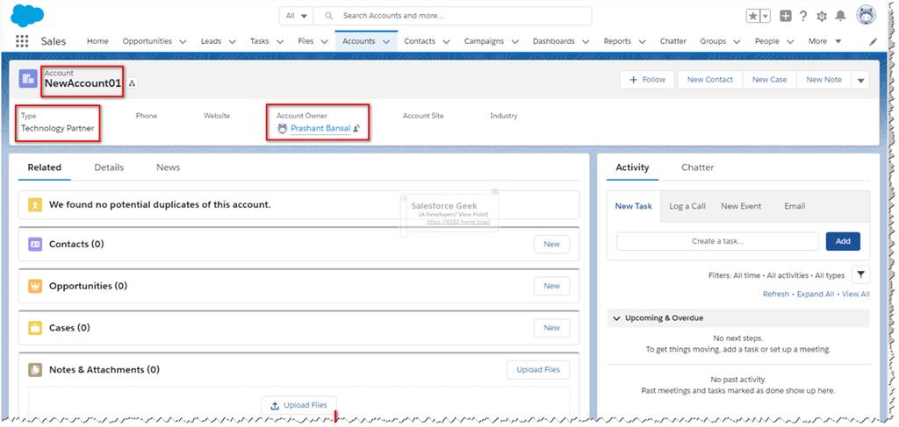Screen dimensions: 899x427
Task: Click the Notes & Attachments icon
Action: pos(35,370)
